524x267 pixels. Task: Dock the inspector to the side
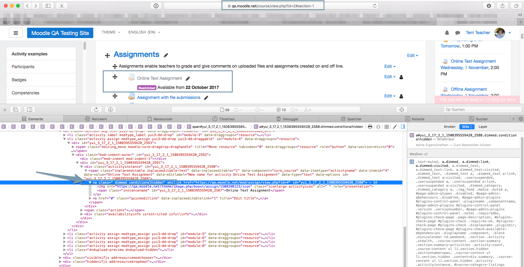point(30,110)
